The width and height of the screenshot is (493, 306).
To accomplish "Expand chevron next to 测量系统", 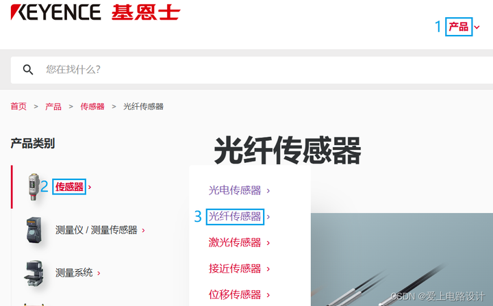I will click(99, 273).
